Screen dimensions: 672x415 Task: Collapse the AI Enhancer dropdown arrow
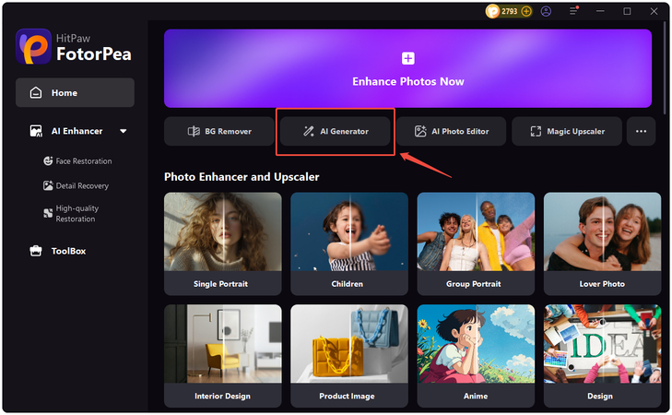tap(124, 132)
